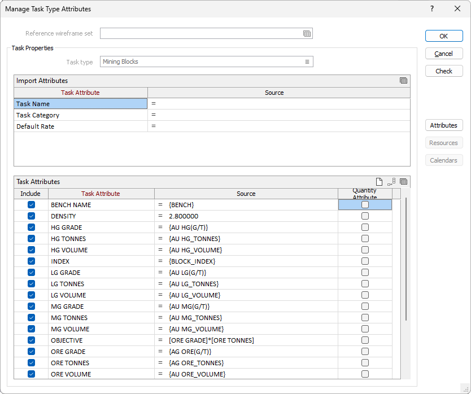
Task: Click the Source header in Task Attributes grid
Action: click(246, 194)
